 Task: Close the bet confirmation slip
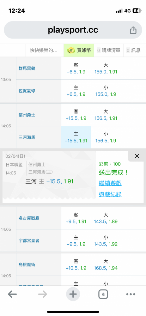pos(137,156)
